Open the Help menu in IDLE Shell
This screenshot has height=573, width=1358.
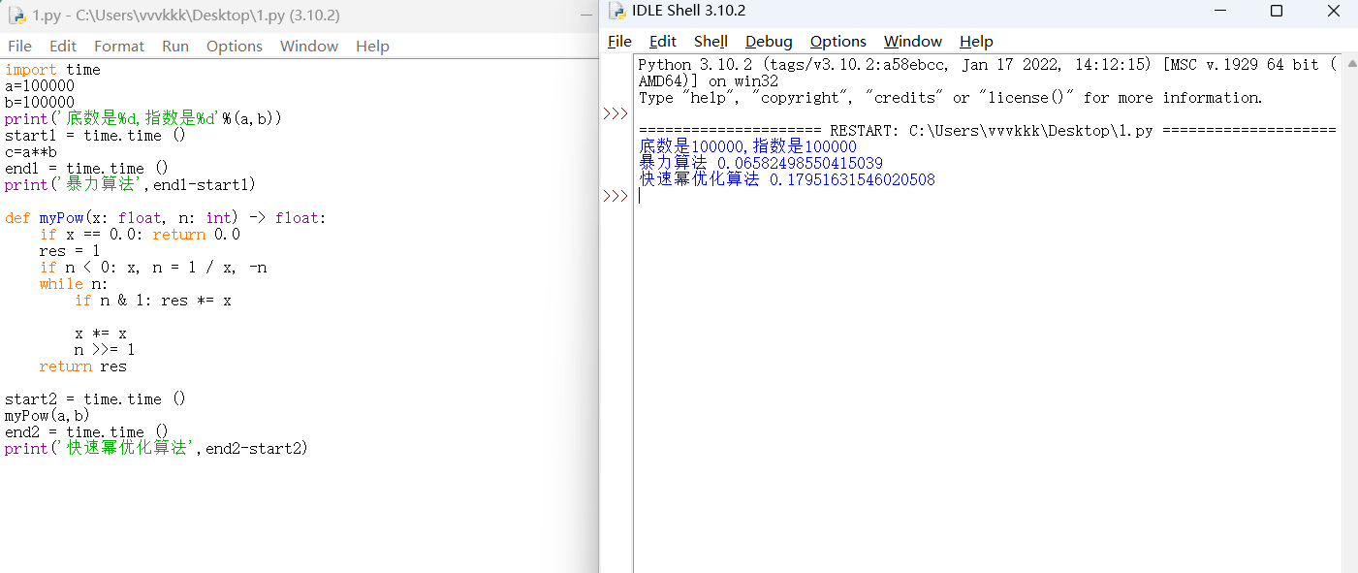pyautogui.click(x=976, y=41)
